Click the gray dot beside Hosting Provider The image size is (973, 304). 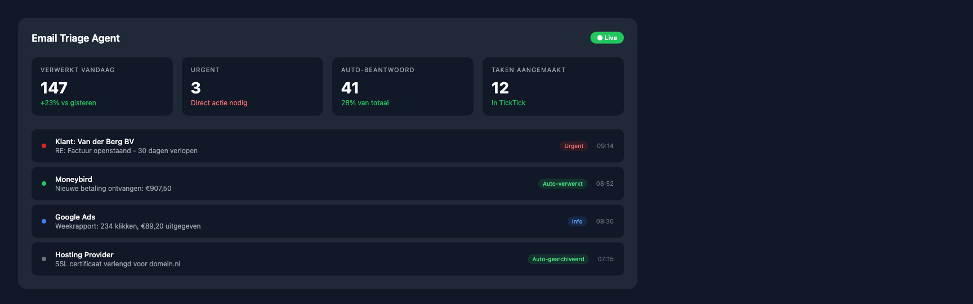click(44, 259)
